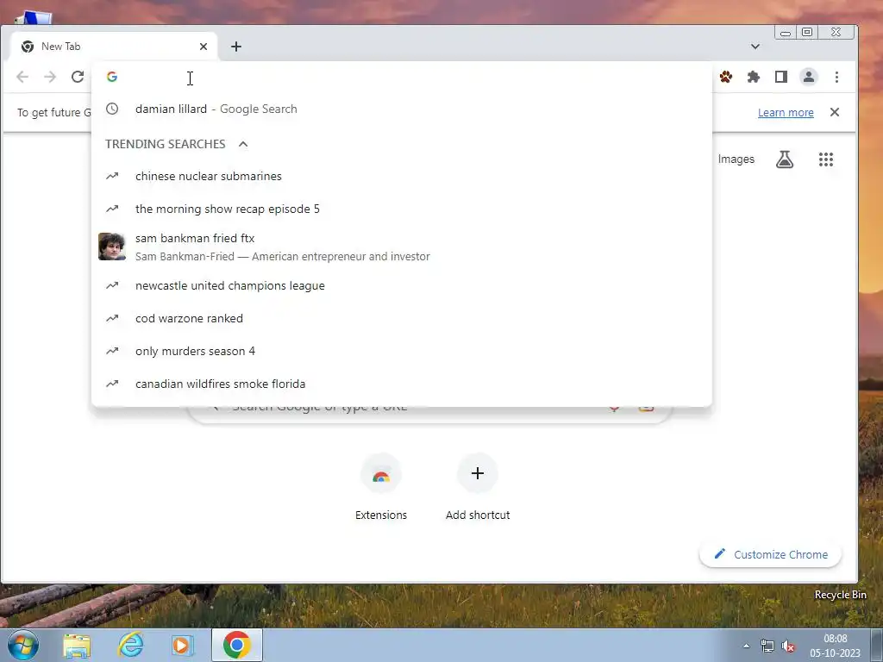
Task: Open Windows Start menu orb
Action: coord(22,645)
